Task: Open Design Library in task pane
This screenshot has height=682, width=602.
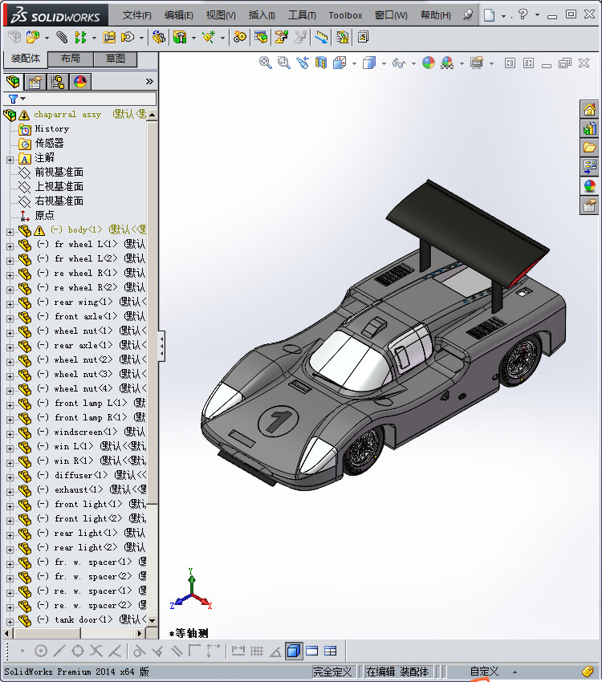Action: [590, 128]
